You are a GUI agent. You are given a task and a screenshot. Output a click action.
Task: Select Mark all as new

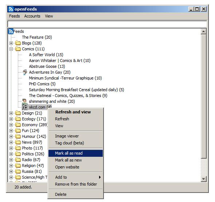coord(76,160)
